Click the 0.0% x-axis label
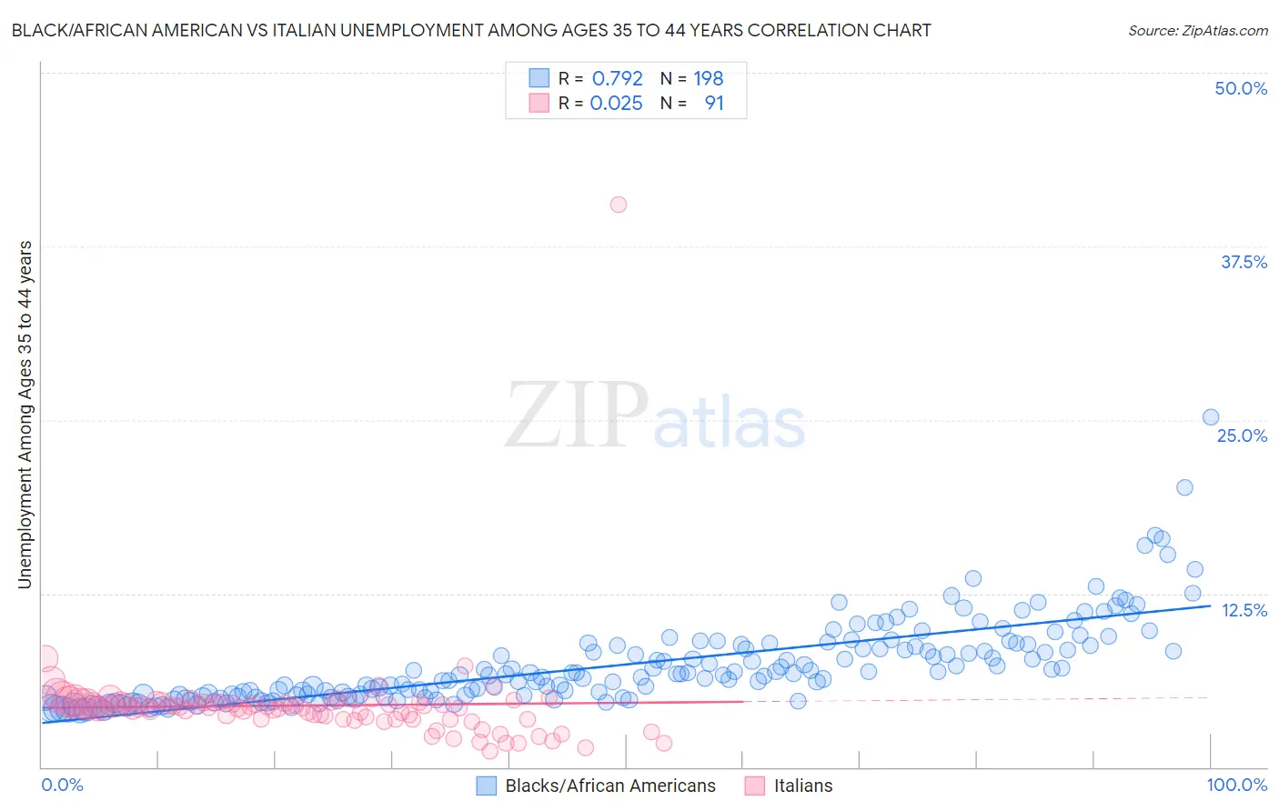 pos(63,785)
